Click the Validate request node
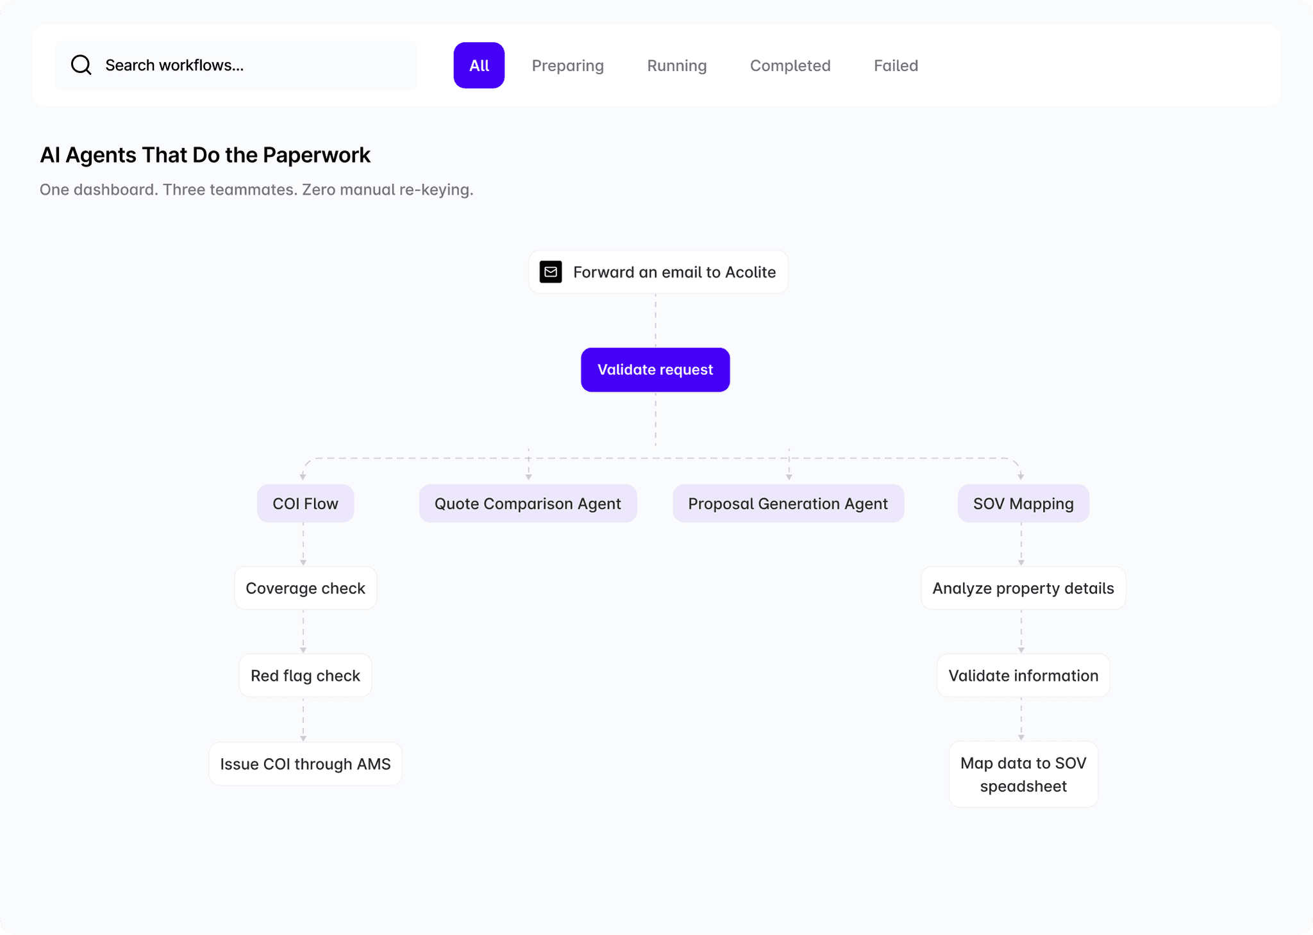1313x935 pixels. (655, 369)
